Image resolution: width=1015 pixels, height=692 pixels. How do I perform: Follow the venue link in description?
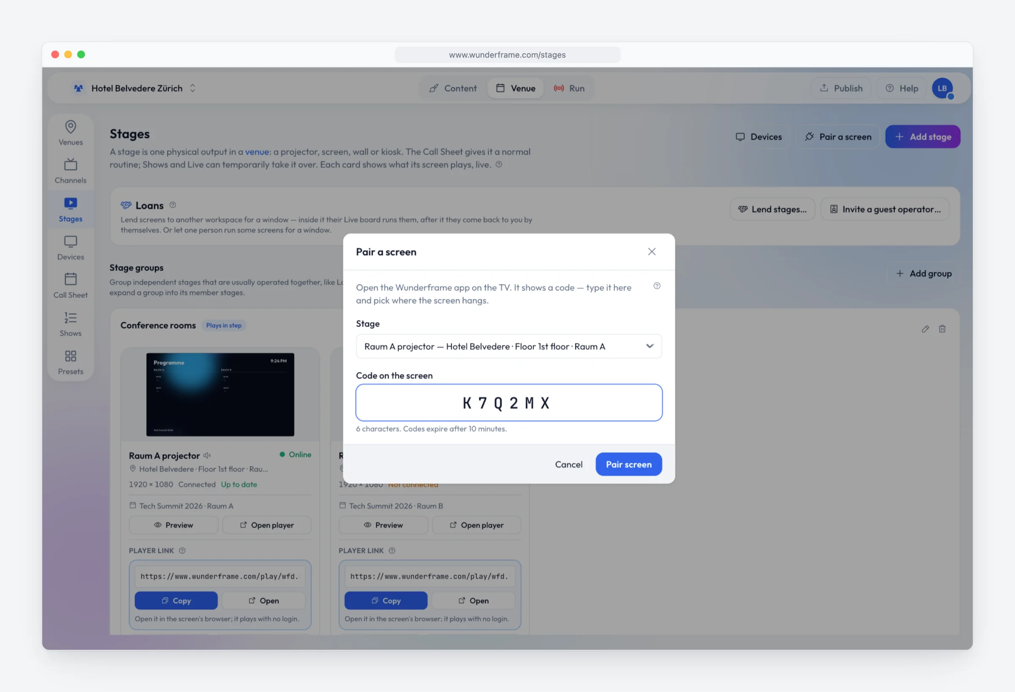tap(257, 152)
